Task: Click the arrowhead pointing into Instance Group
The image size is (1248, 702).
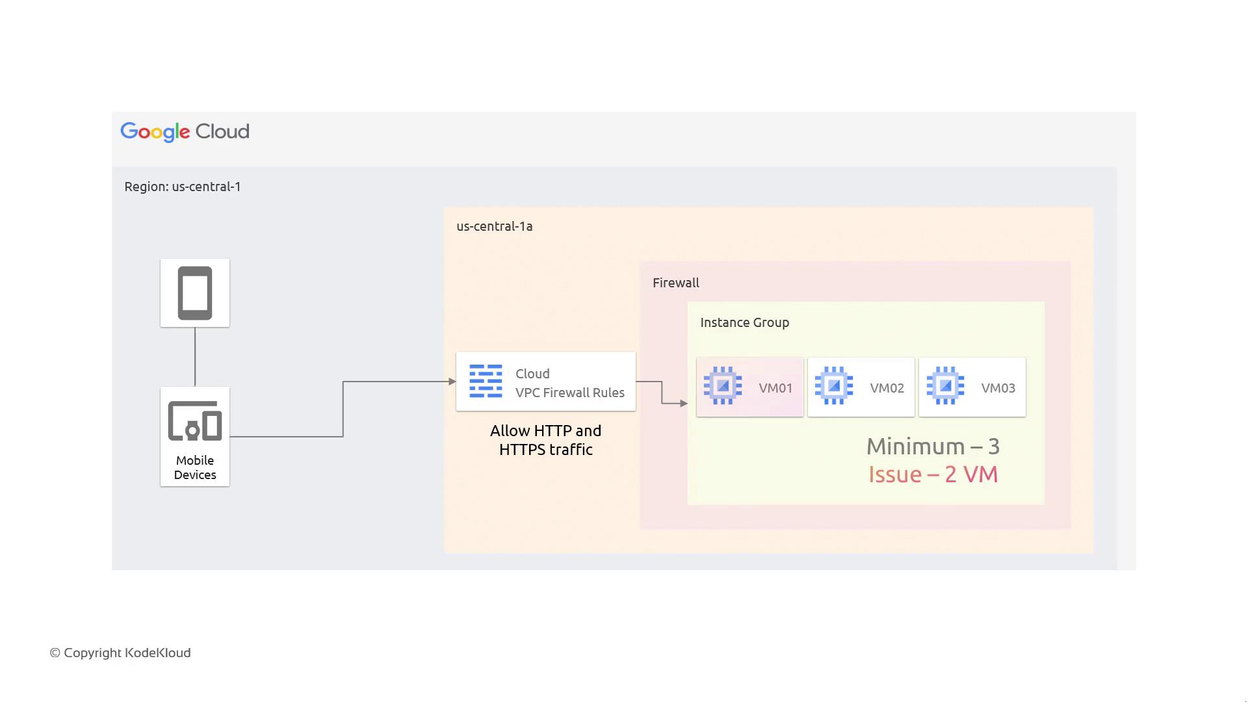Action: 683,404
